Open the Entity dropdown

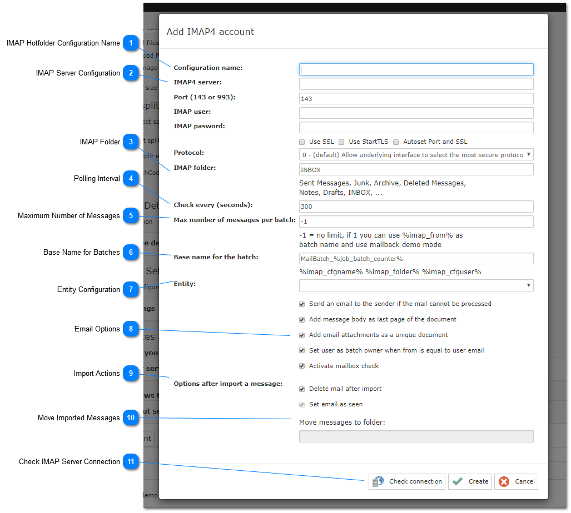pyautogui.click(x=416, y=285)
